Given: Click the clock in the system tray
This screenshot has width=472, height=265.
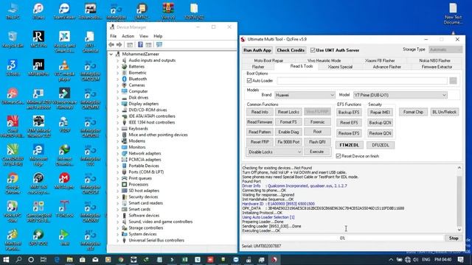Looking at the screenshot, I should (442, 260).
